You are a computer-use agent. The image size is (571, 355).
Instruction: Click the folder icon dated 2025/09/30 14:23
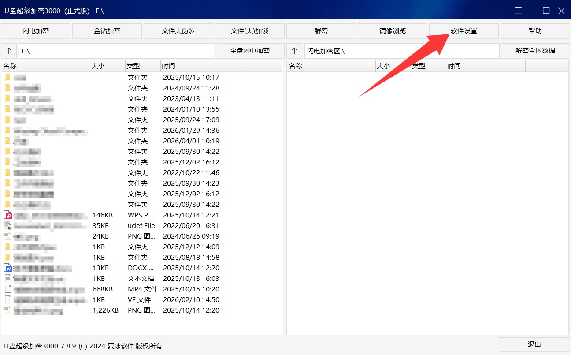[7, 183]
